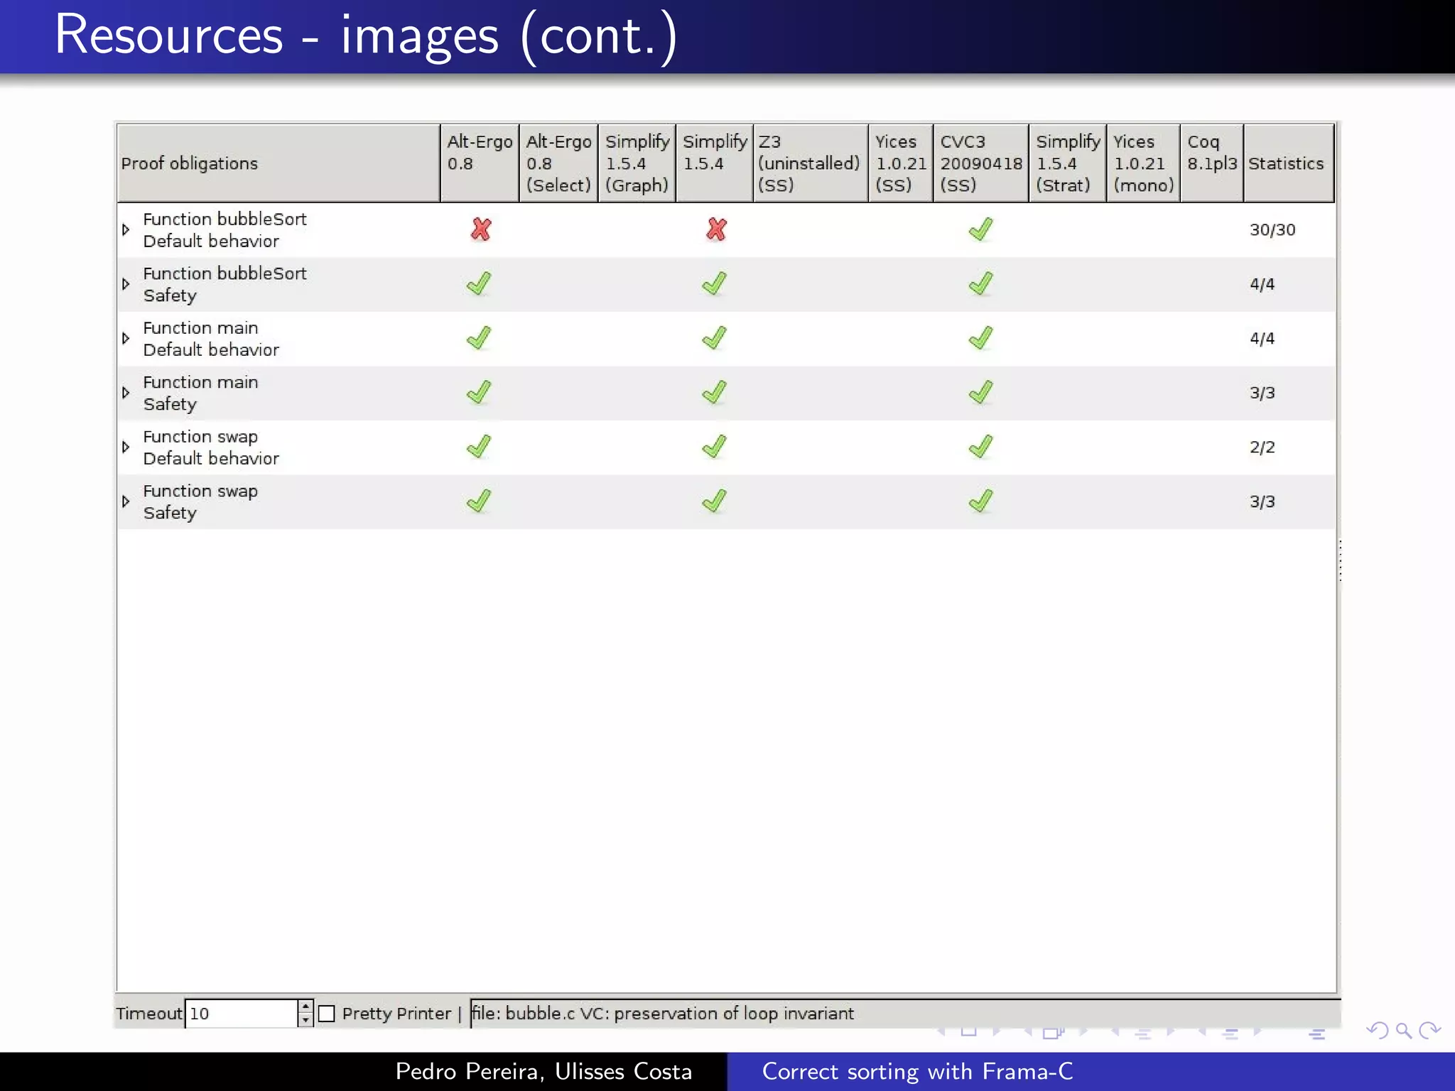The image size is (1455, 1091).
Task: Decrease timeout with stepper down arrow
Action: 305,1020
